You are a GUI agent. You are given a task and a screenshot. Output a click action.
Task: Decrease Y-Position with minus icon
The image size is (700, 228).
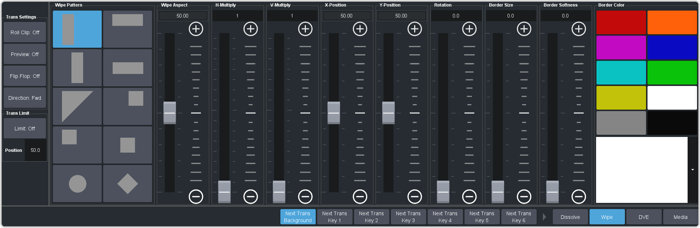point(415,197)
